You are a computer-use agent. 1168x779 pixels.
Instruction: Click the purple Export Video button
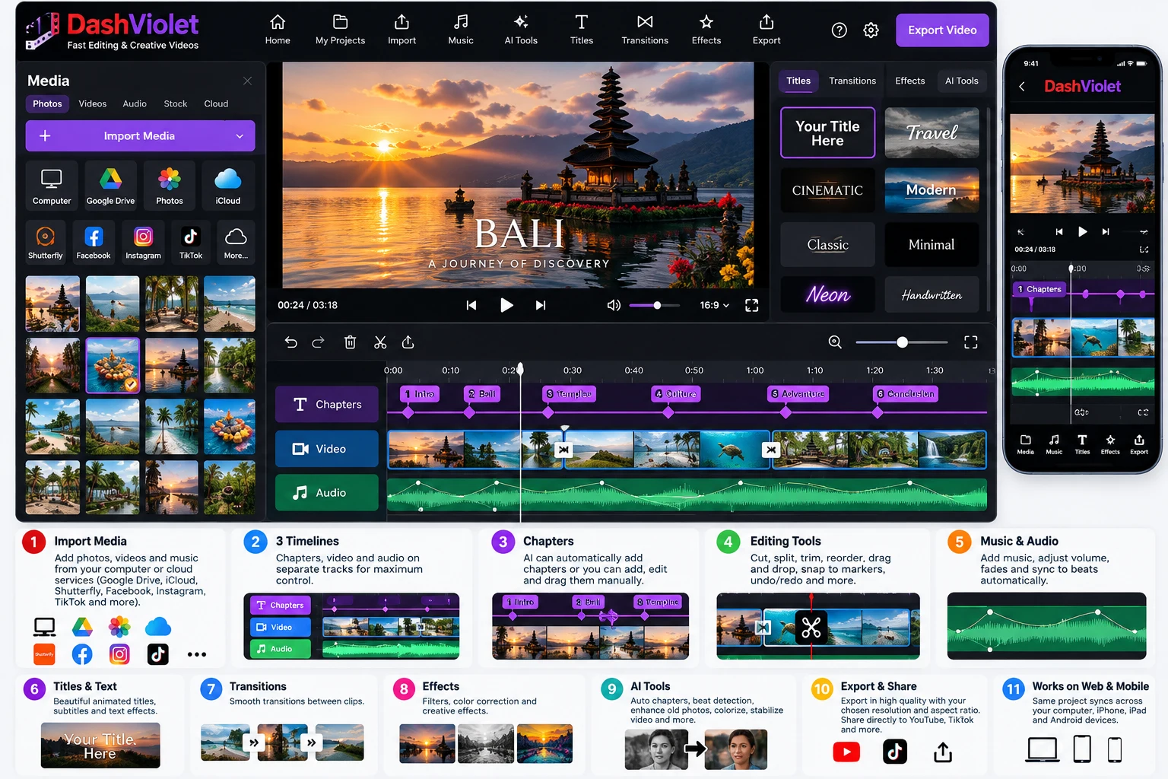[942, 30]
